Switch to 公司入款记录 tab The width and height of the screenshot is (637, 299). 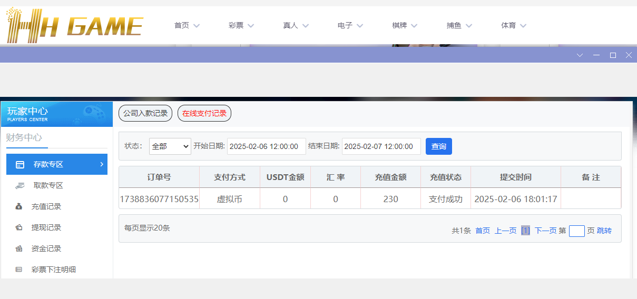pos(145,113)
